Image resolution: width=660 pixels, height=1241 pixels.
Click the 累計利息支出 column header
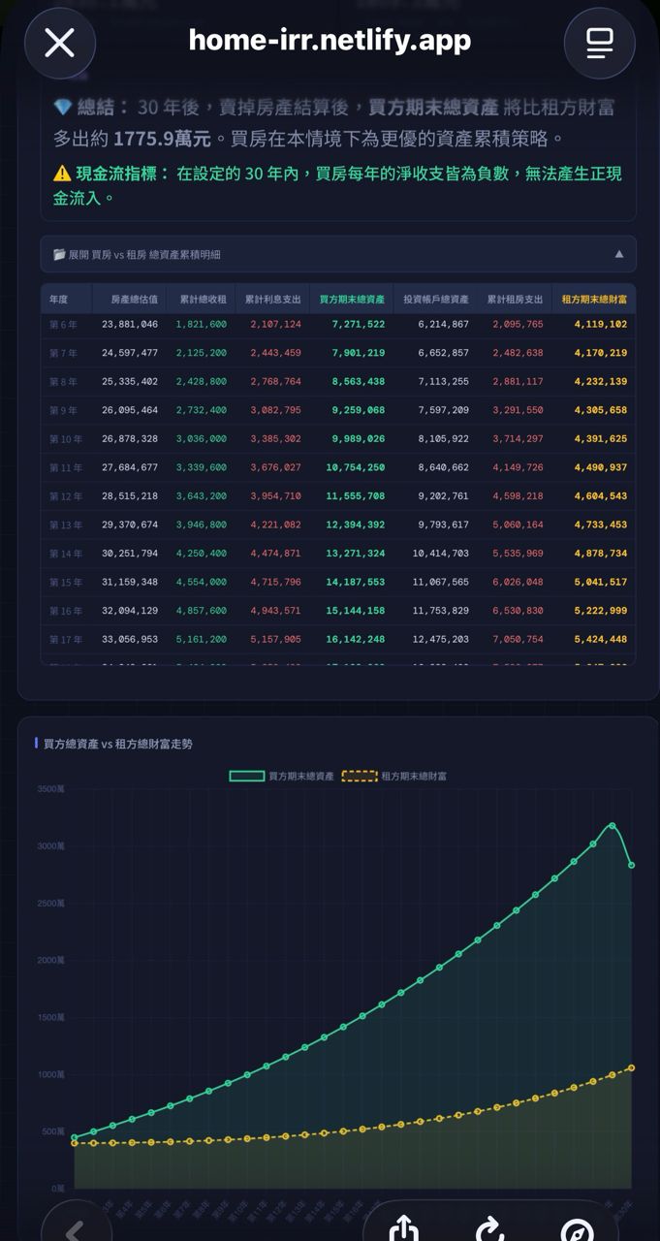click(x=272, y=300)
